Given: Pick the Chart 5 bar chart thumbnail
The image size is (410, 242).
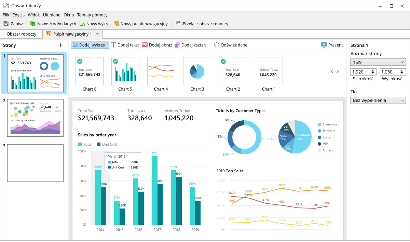Looking at the screenshot, I should (x=125, y=71).
